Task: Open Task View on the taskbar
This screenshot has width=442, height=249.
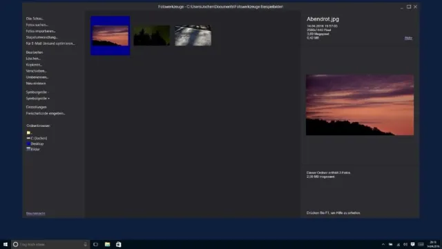Action: 95,244
